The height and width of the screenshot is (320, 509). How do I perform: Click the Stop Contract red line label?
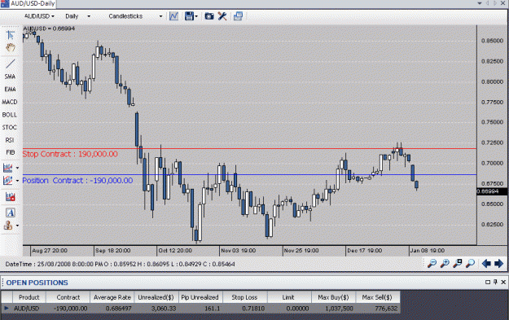pos(70,154)
